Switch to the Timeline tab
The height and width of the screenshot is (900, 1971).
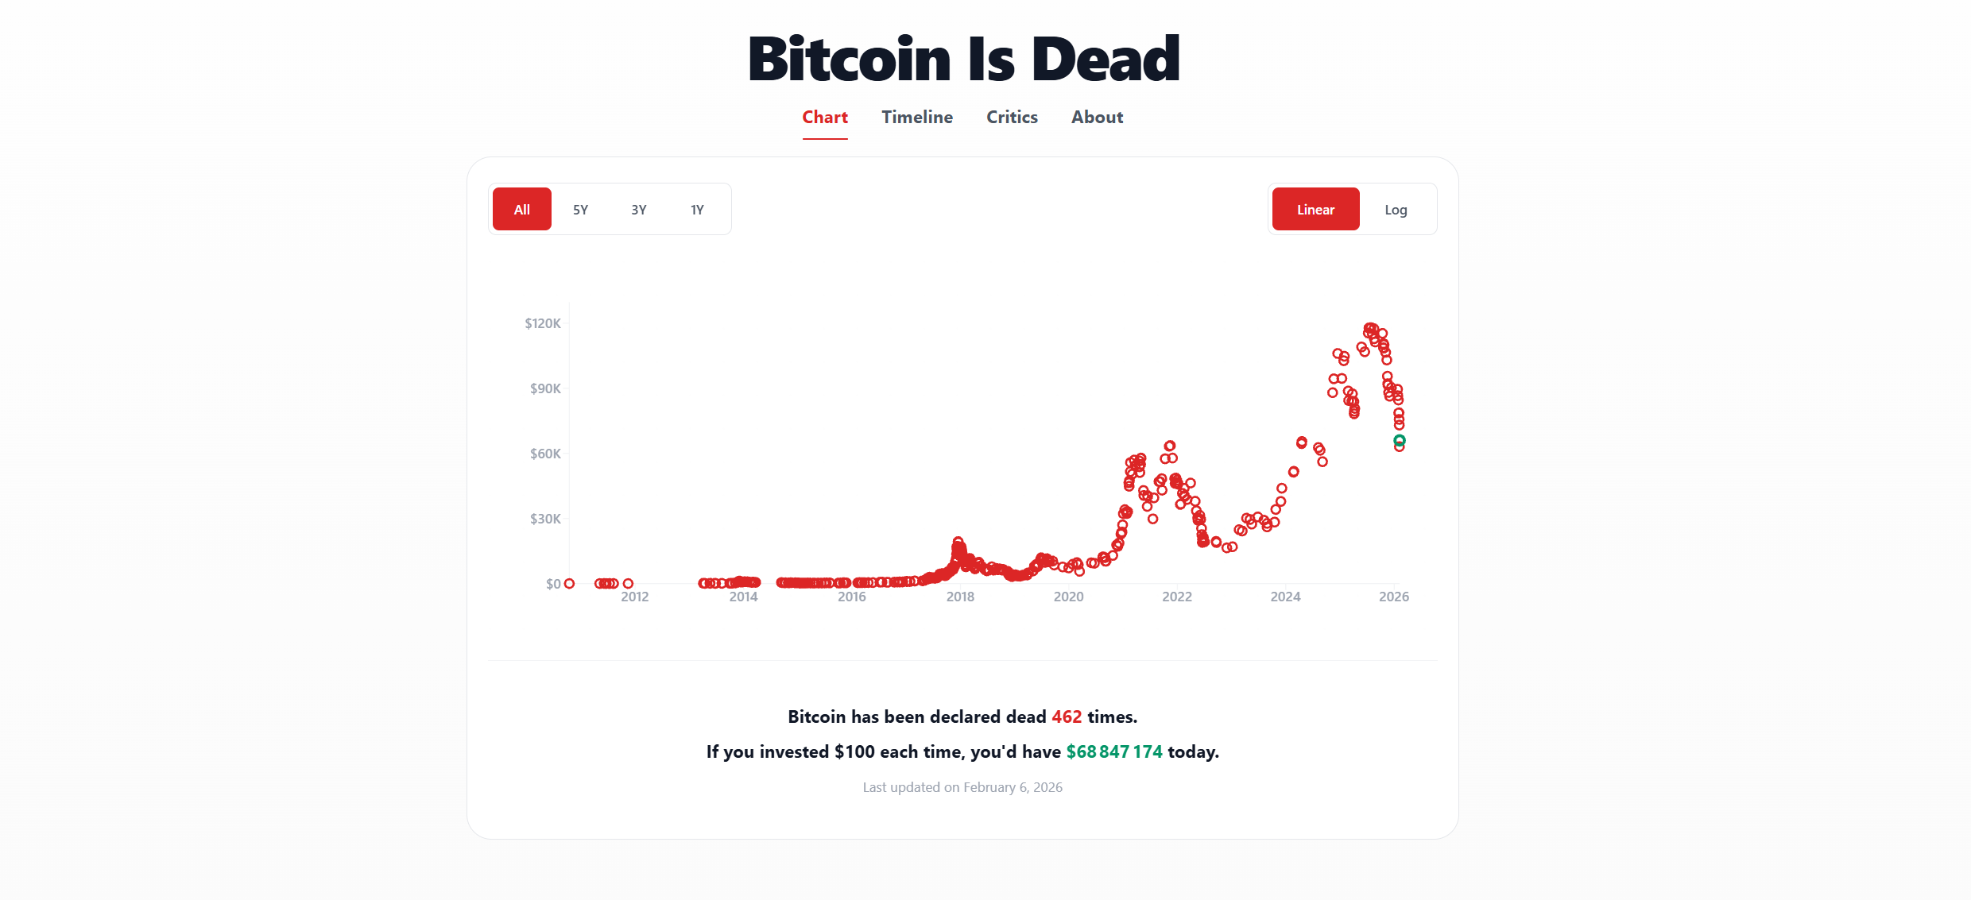[x=916, y=118]
